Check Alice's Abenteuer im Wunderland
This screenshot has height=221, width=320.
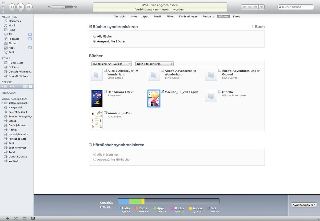[105, 70]
